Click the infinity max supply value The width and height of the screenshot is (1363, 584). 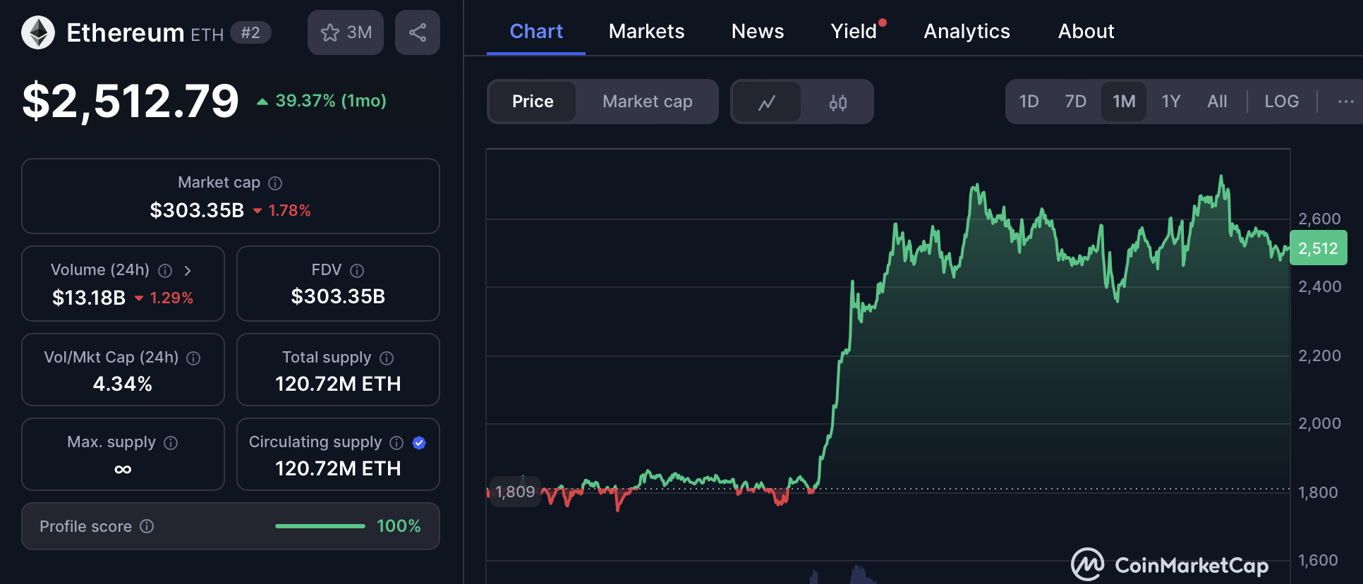click(123, 469)
